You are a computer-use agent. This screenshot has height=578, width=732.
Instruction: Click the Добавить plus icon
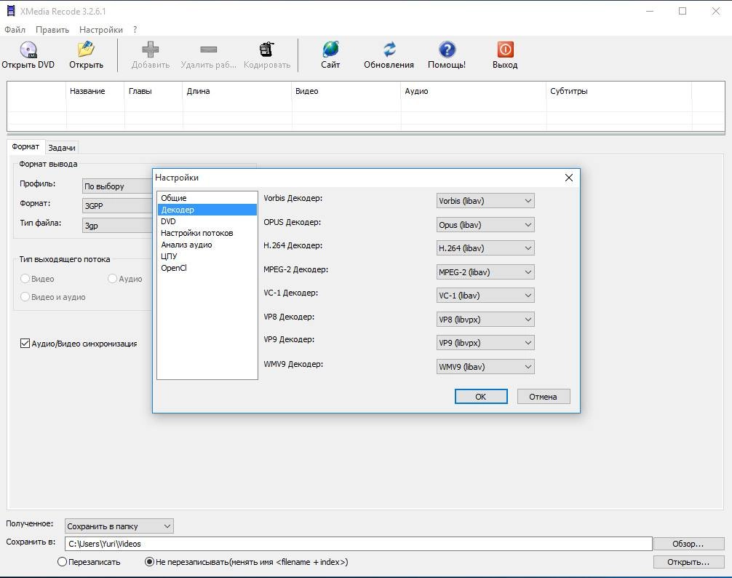click(x=151, y=50)
